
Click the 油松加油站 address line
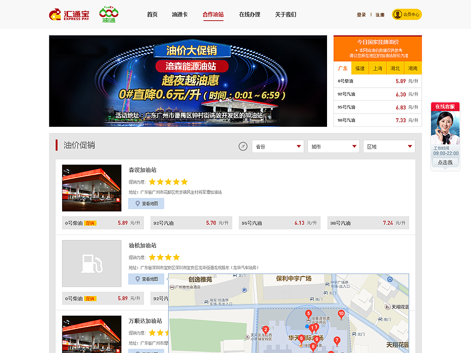pos(194,268)
